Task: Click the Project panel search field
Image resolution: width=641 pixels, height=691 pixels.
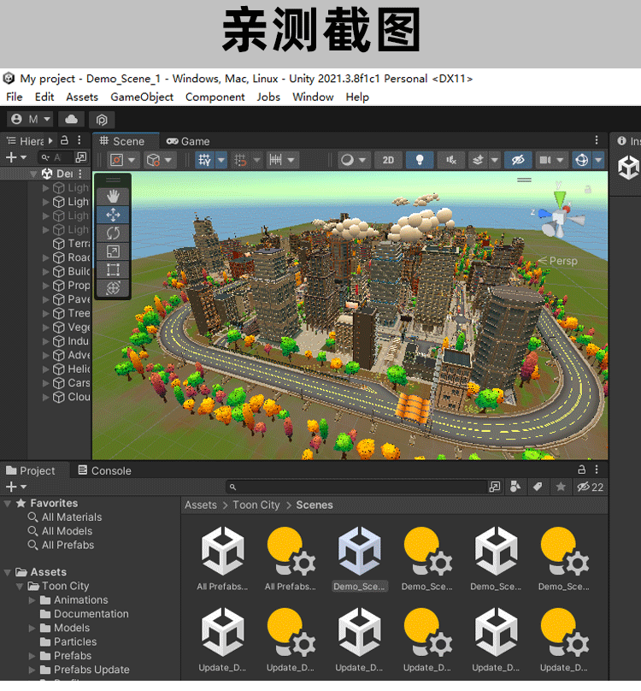Action: coord(359,487)
